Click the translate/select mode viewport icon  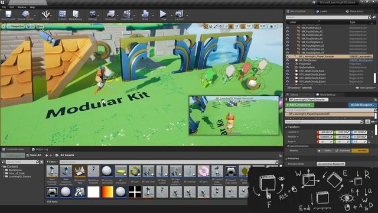point(206,26)
